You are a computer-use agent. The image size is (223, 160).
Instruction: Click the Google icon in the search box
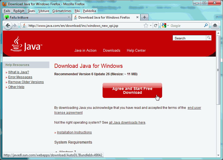coord(164,25)
